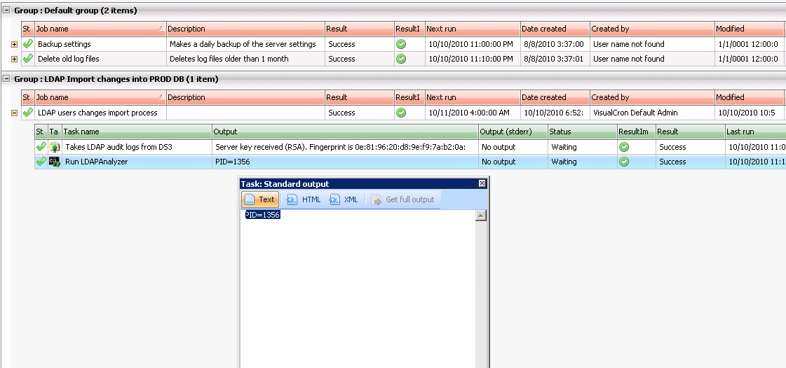Close the Standard output popup

[482, 183]
